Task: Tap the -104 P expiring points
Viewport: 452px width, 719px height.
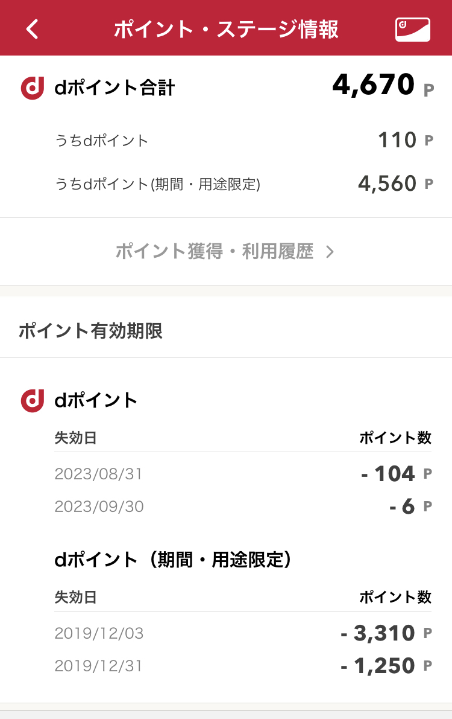Action: 389,474
